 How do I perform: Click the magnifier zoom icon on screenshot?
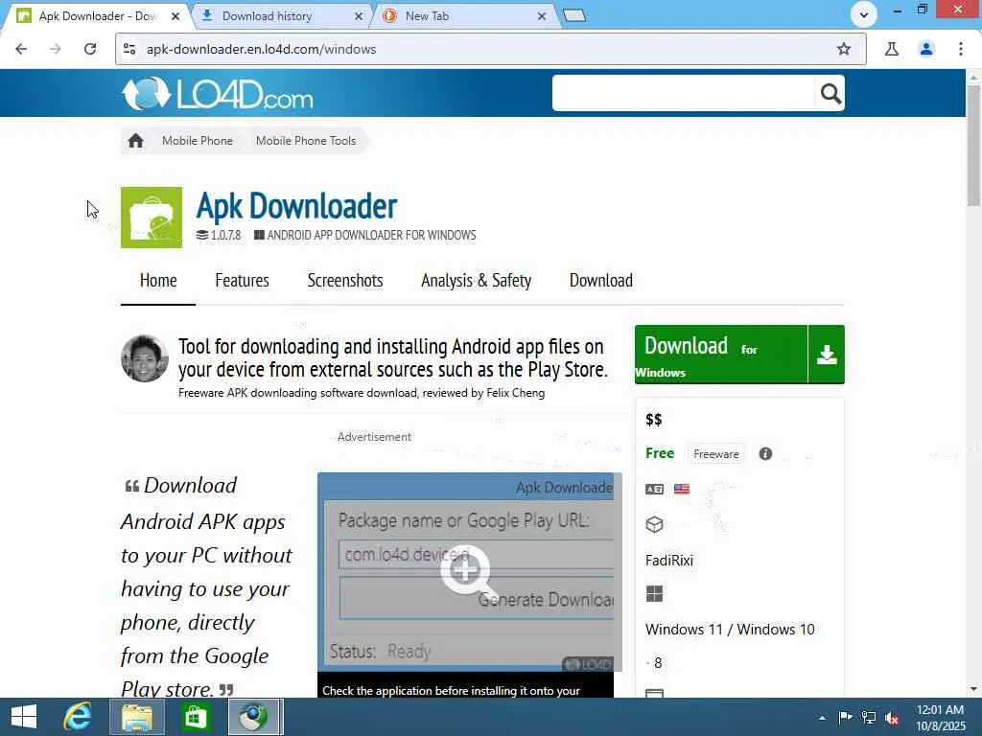point(468,572)
